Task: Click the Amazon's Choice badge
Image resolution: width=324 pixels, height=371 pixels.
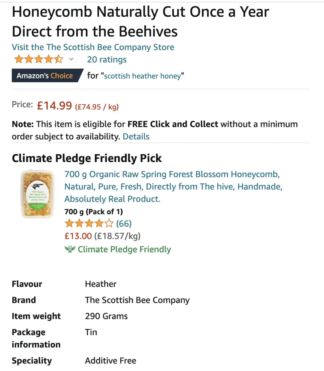Action: point(45,76)
